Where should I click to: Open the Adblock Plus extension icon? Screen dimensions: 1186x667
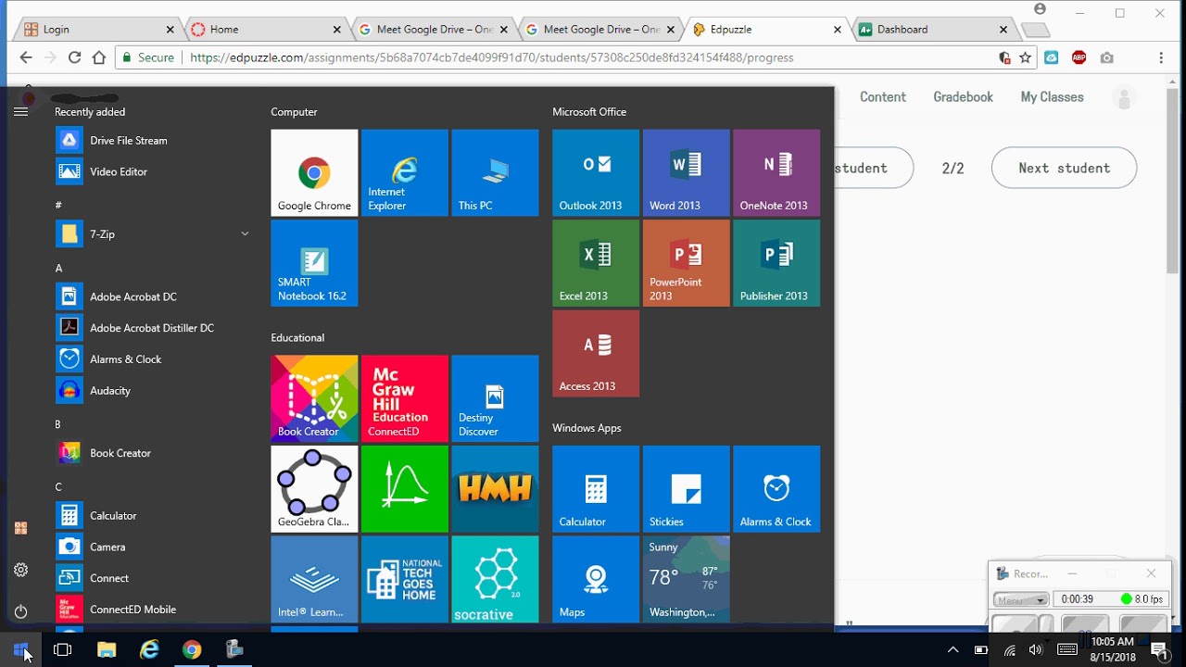click(x=1079, y=57)
